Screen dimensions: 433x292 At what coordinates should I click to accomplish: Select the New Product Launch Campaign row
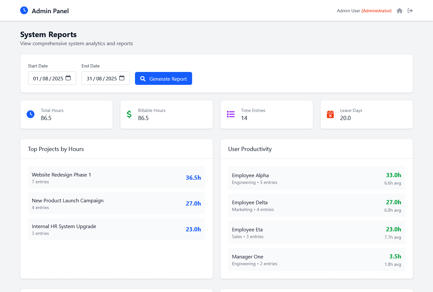[116, 203]
